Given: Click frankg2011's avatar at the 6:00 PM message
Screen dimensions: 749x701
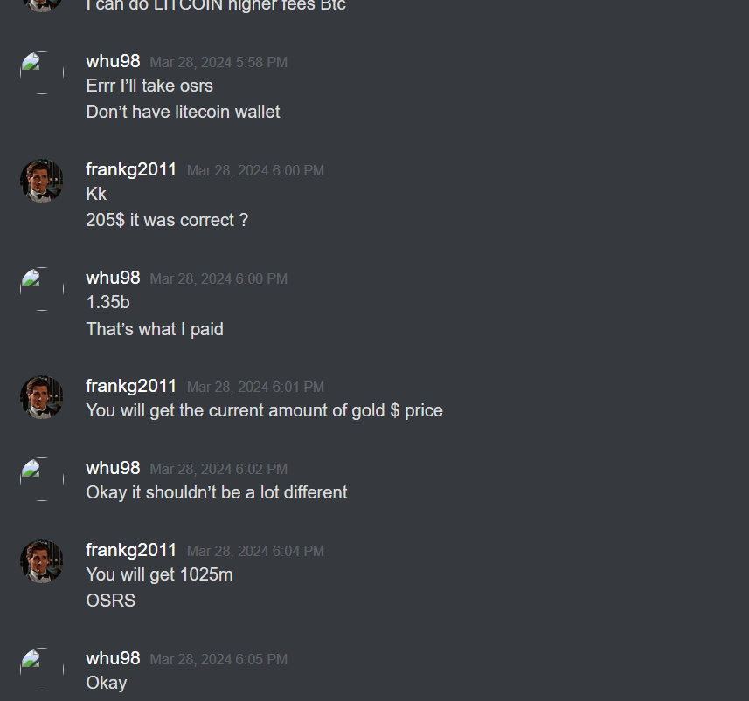Looking at the screenshot, I should click(x=42, y=181).
